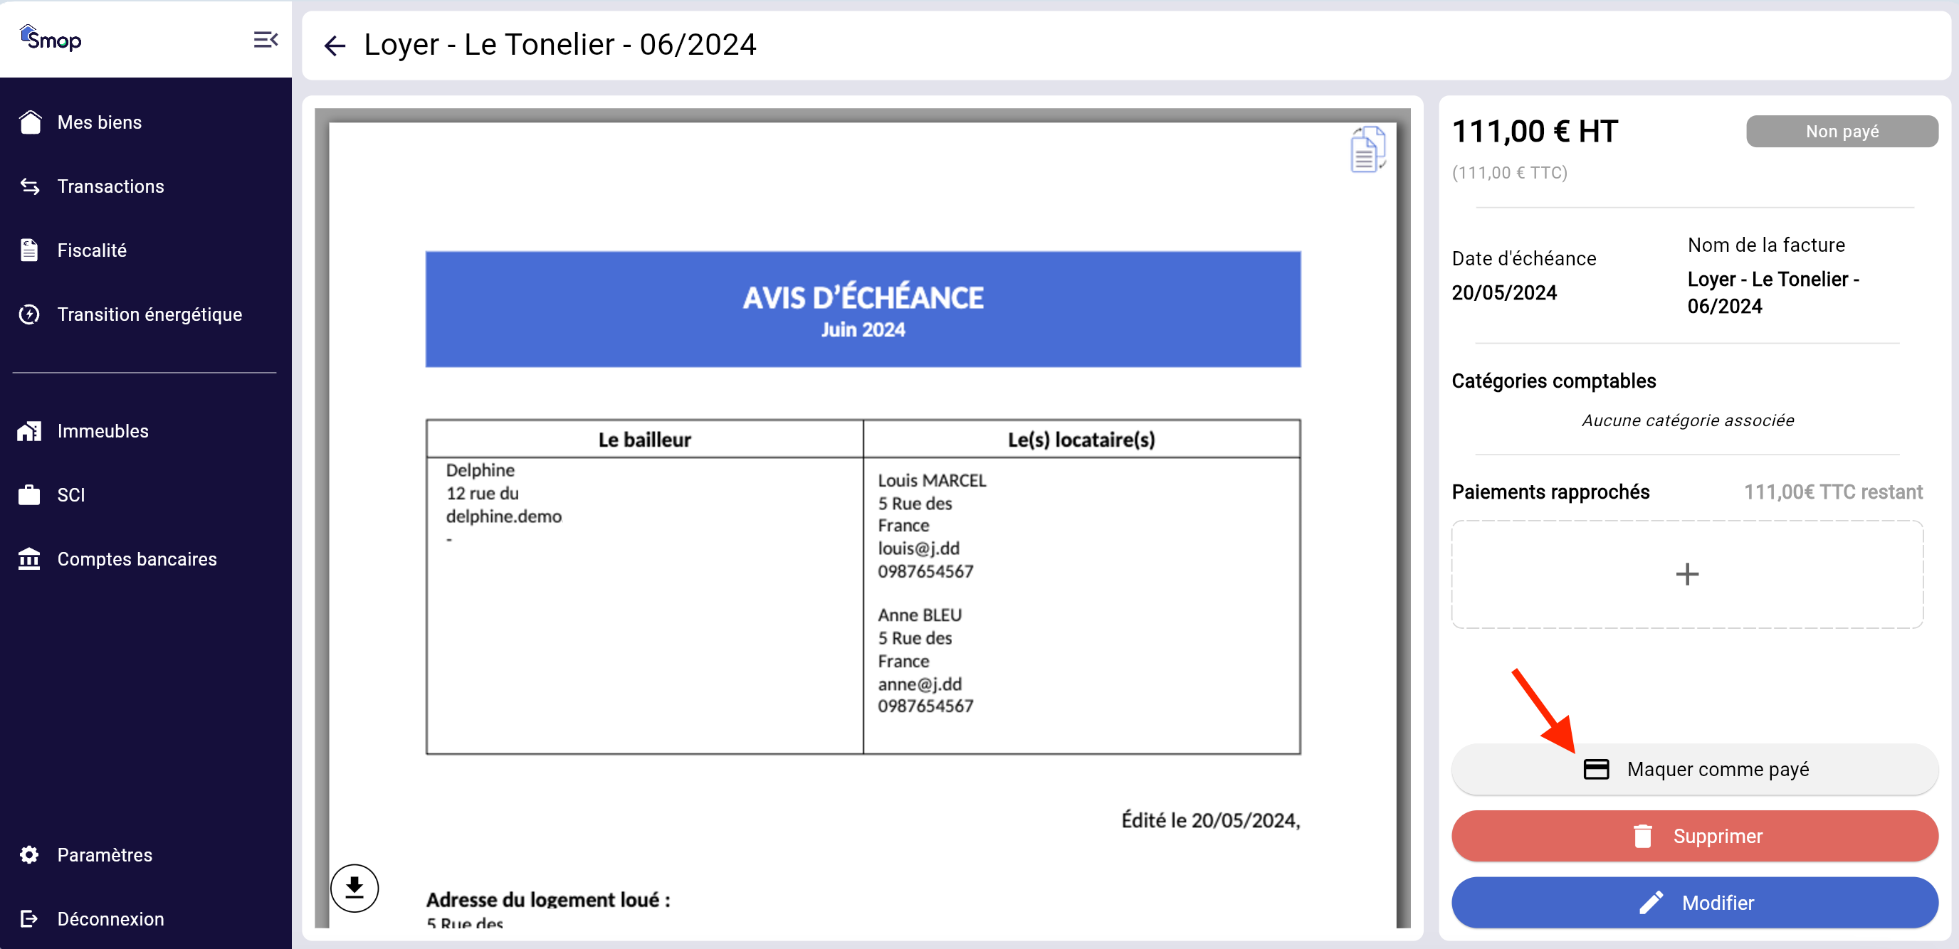
Task: Click the house icon for Mes biens
Action: (30, 122)
